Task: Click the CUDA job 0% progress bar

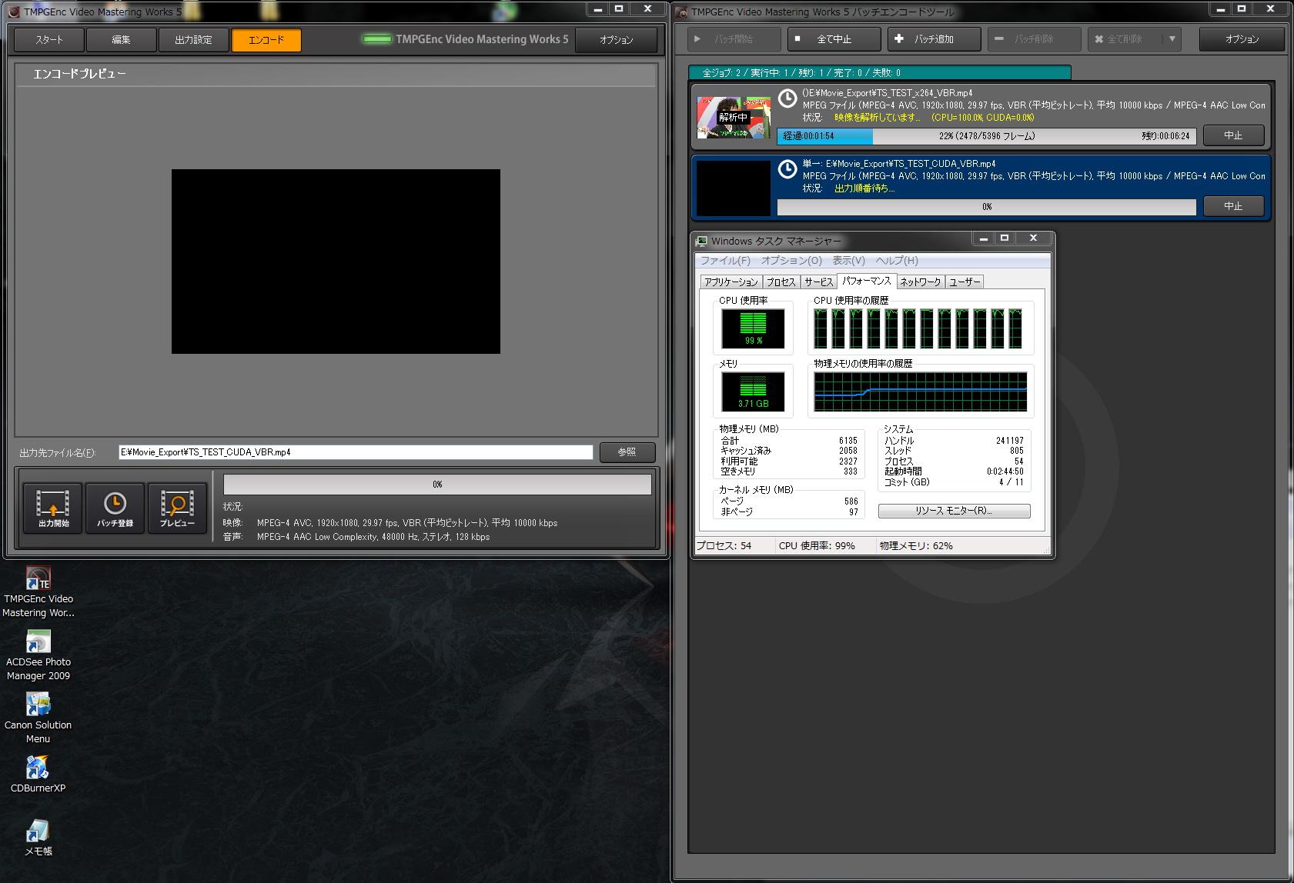Action: coord(986,207)
